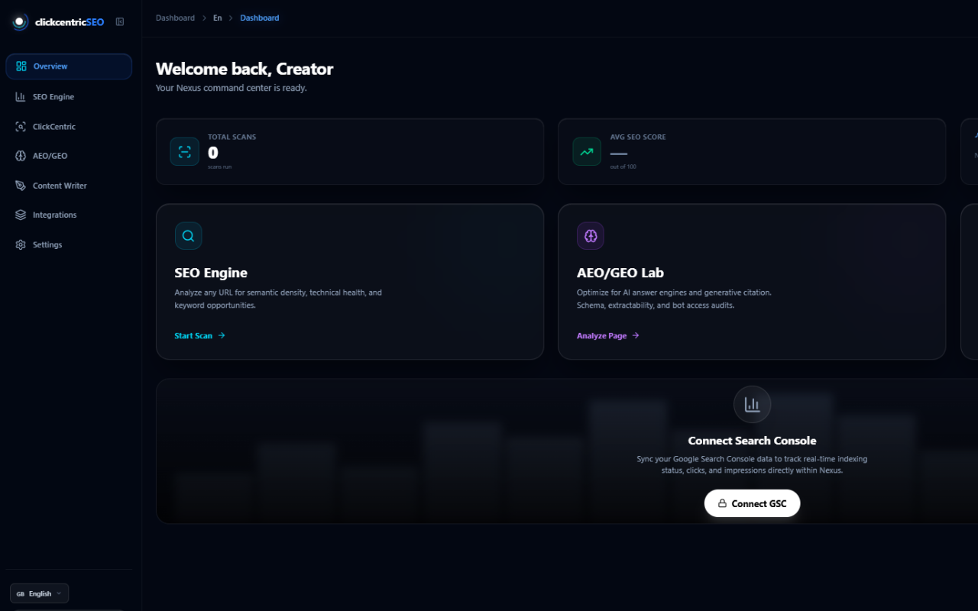This screenshot has width=978, height=611.
Task: Select AEO/GEO in the sidebar
Action: (x=69, y=156)
